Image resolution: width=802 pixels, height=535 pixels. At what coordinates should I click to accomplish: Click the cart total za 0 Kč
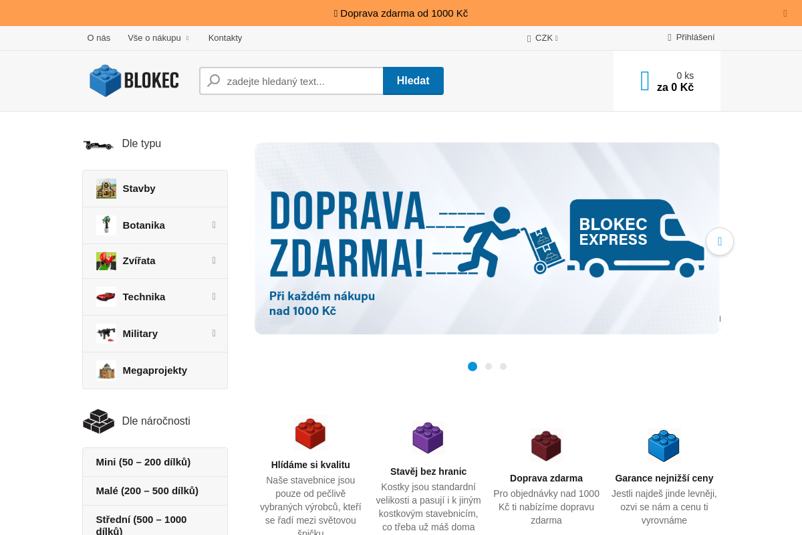point(675,88)
